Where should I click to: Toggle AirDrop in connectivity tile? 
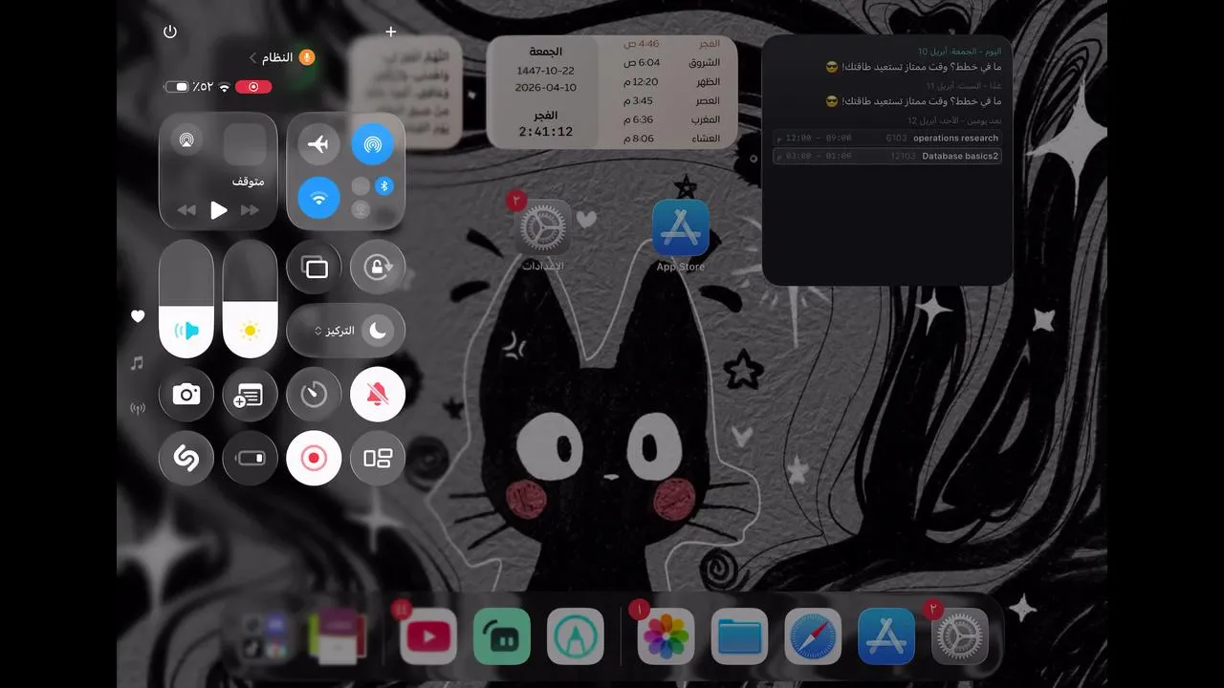pos(373,144)
